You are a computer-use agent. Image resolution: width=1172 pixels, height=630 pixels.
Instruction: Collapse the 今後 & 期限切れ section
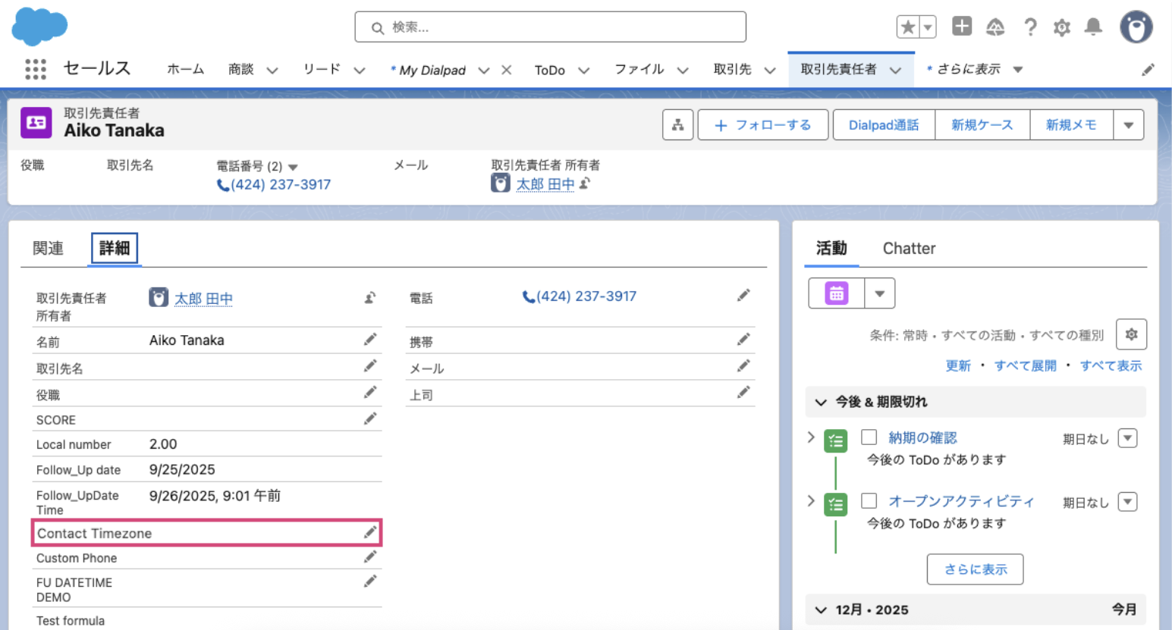click(821, 402)
